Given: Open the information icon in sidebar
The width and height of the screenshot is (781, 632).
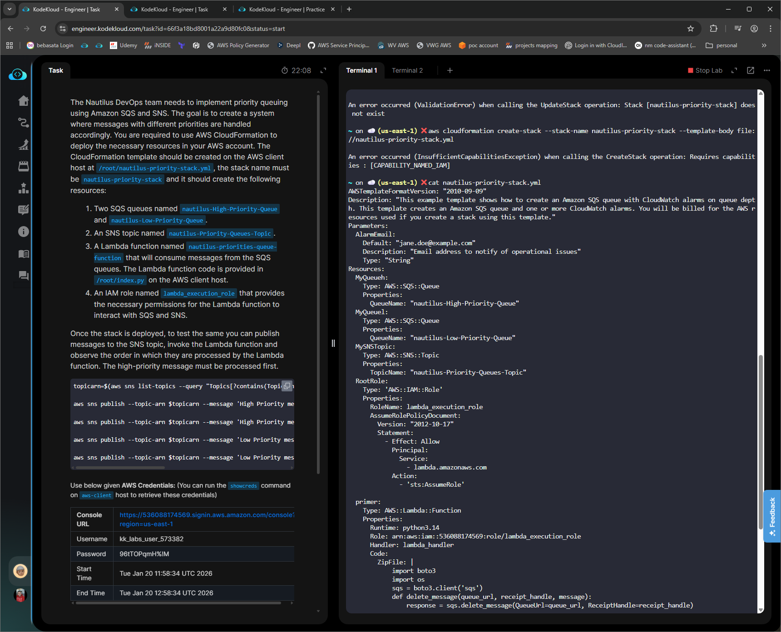Looking at the screenshot, I should [23, 232].
